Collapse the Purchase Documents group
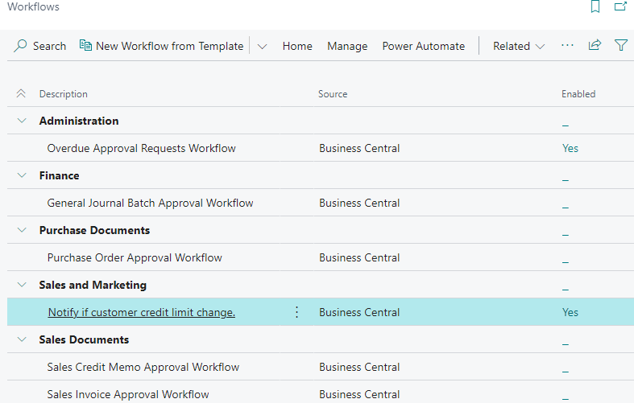This screenshot has width=634, height=403. tap(21, 230)
